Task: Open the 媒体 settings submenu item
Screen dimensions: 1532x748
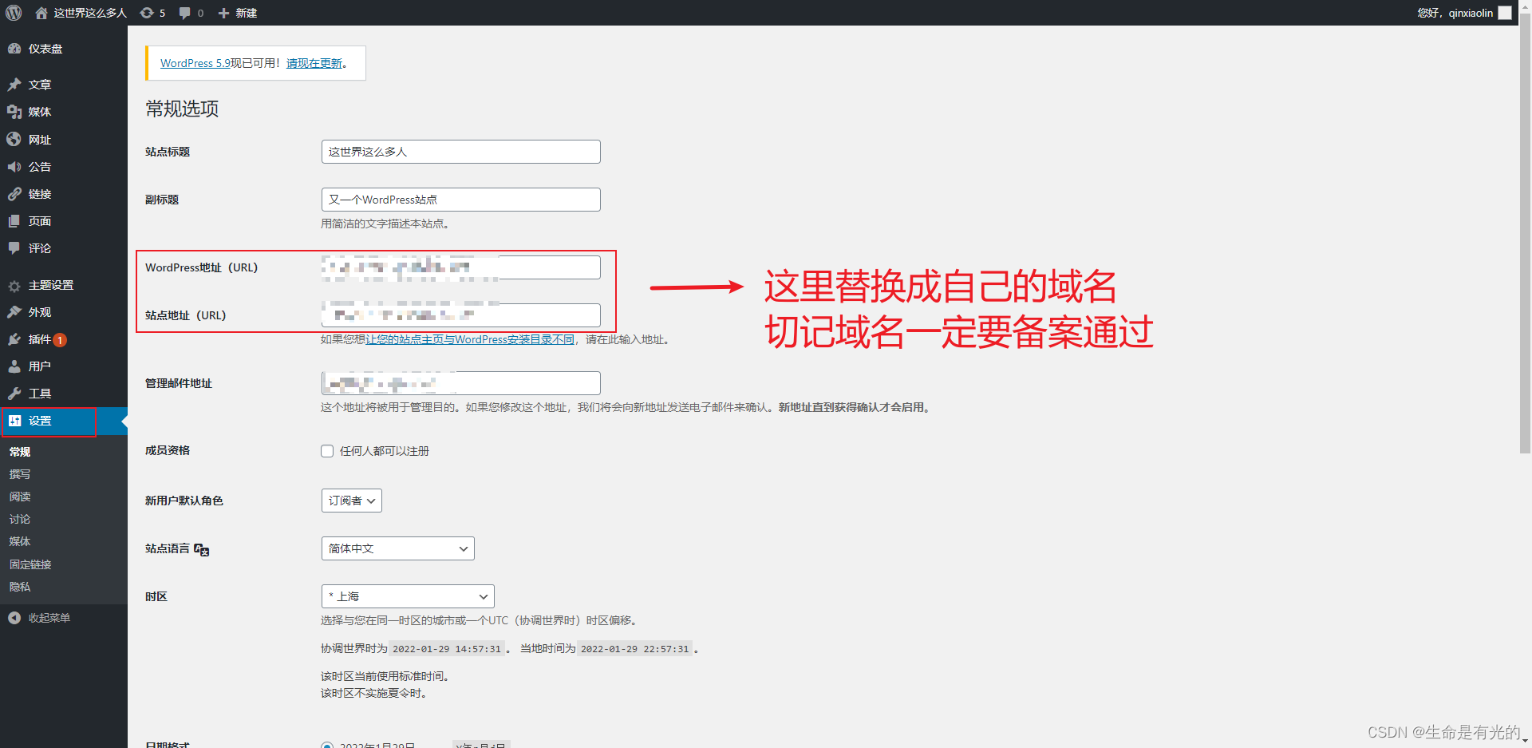Action: tap(20, 541)
